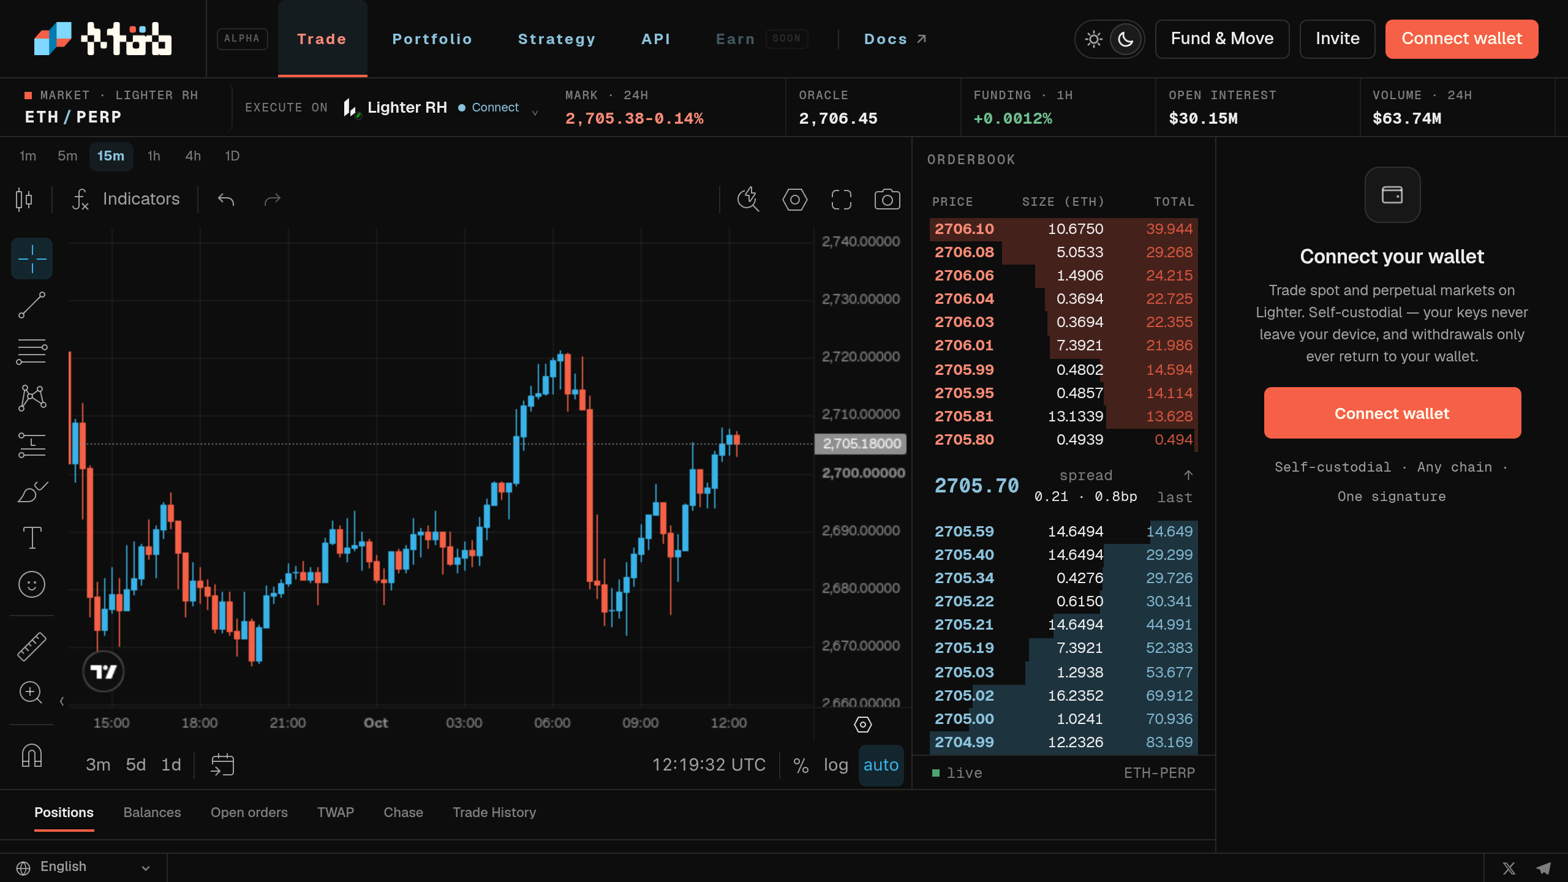Select the ruler measure tool
1568x882 pixels.
(32, 647)
